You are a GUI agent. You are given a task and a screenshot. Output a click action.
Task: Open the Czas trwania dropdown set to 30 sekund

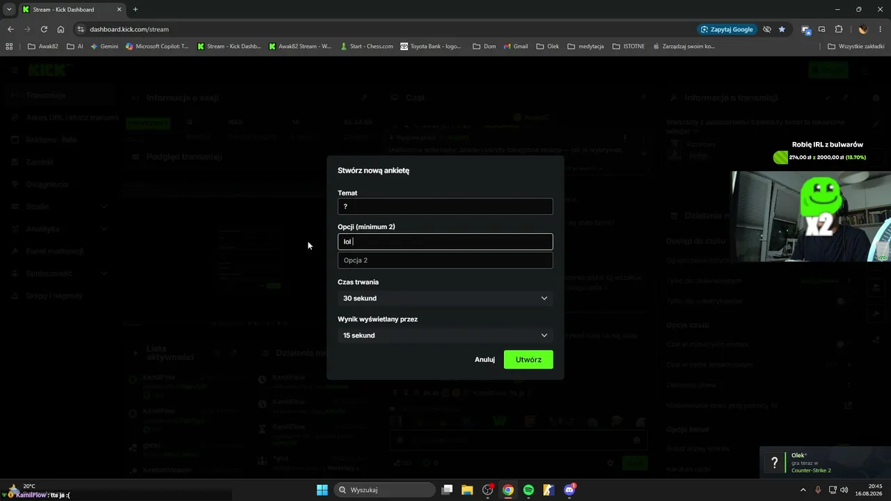coord(445,298)
